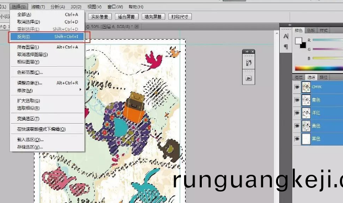Choose 取消选择(D) menu item
Screen dimensions: 343x203
[48, 22]
